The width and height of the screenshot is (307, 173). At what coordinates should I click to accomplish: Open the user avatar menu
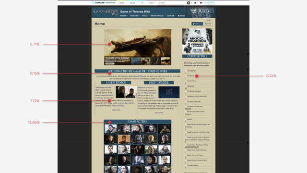(x=189, y=3)
